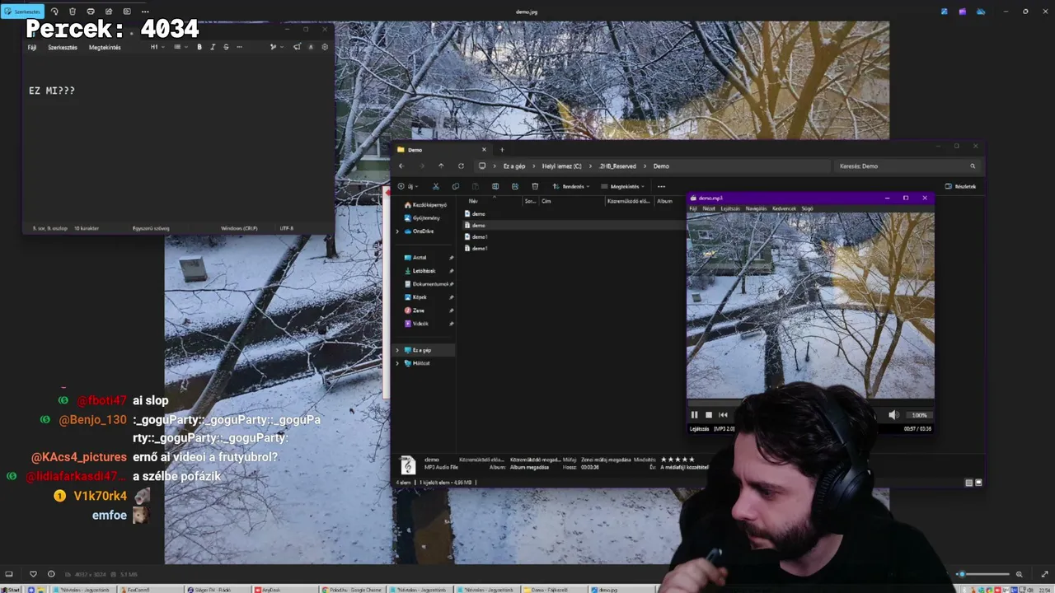Open Explorer's three-dot See more menu

661,186
